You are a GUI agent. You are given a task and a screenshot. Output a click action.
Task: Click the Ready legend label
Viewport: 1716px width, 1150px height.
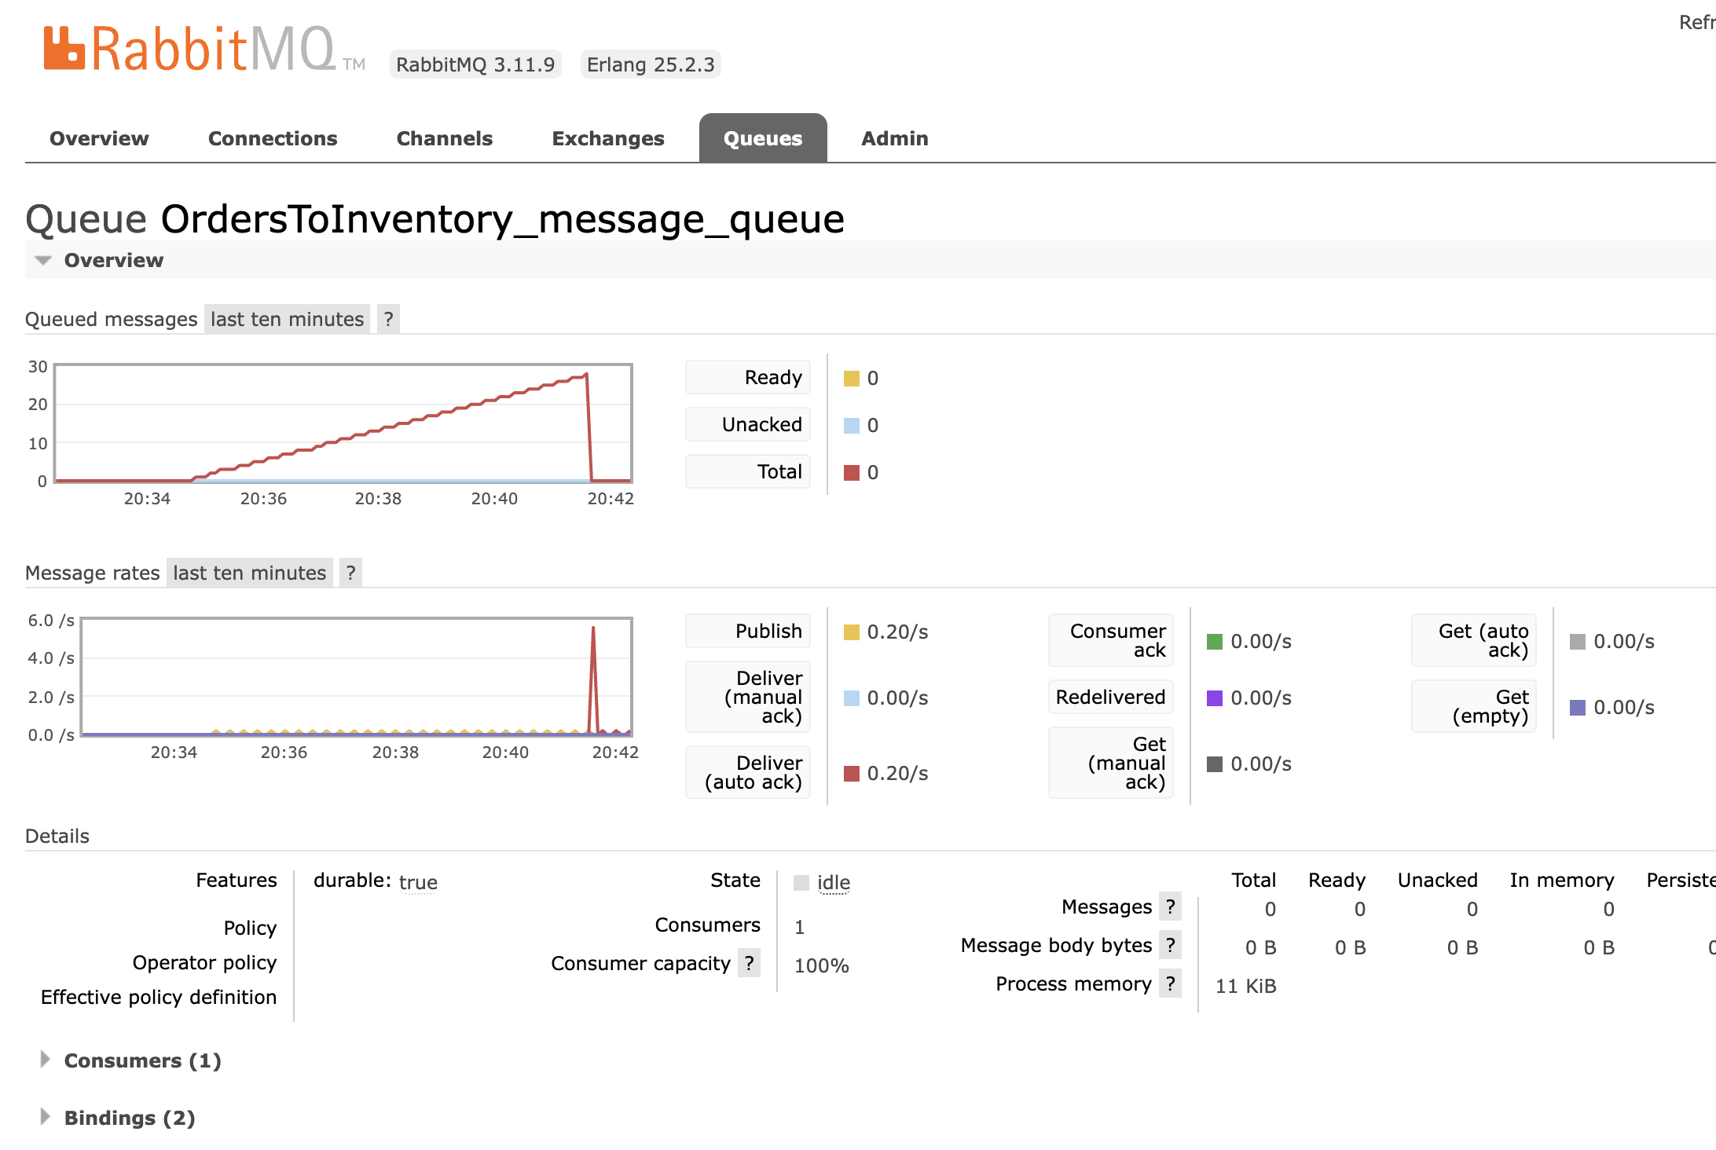(748, 378)
